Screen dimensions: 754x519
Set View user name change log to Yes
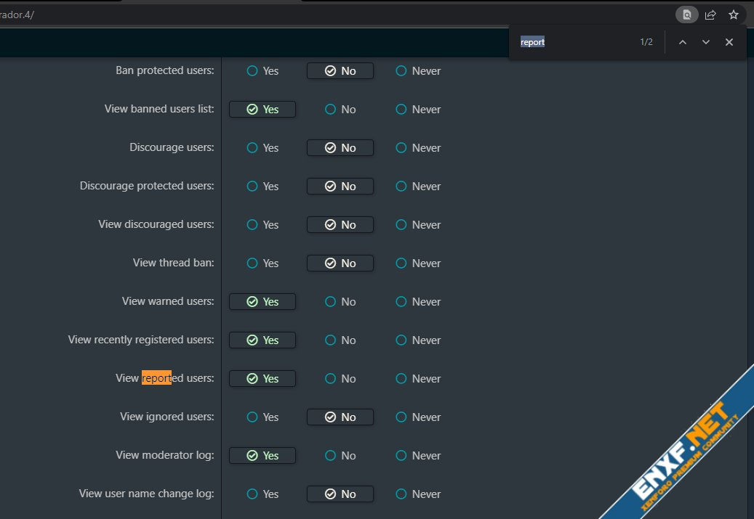[262, 494]
